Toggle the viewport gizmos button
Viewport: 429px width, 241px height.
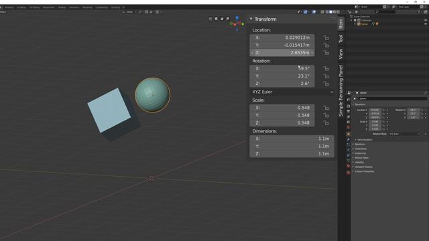(306, 12)
